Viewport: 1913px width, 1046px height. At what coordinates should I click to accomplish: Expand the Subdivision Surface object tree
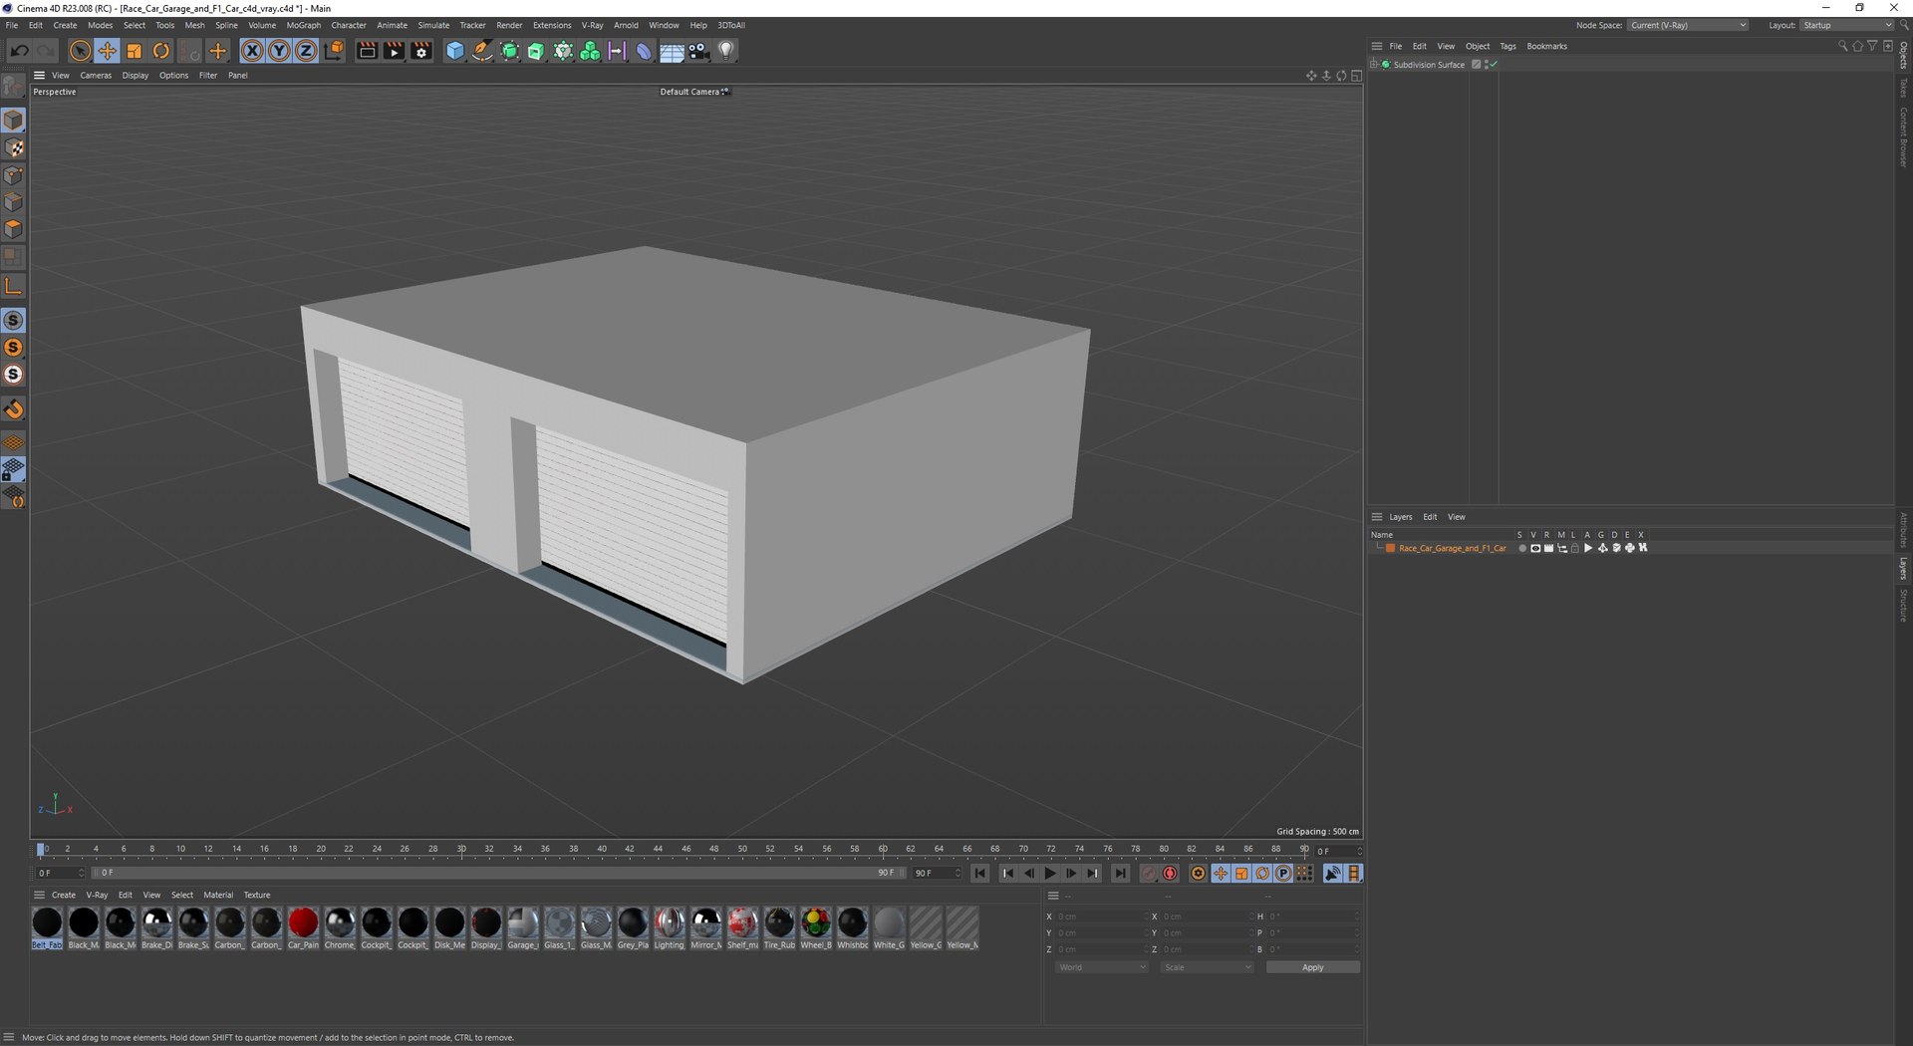pyautogui.click(x=1374, y=65)
